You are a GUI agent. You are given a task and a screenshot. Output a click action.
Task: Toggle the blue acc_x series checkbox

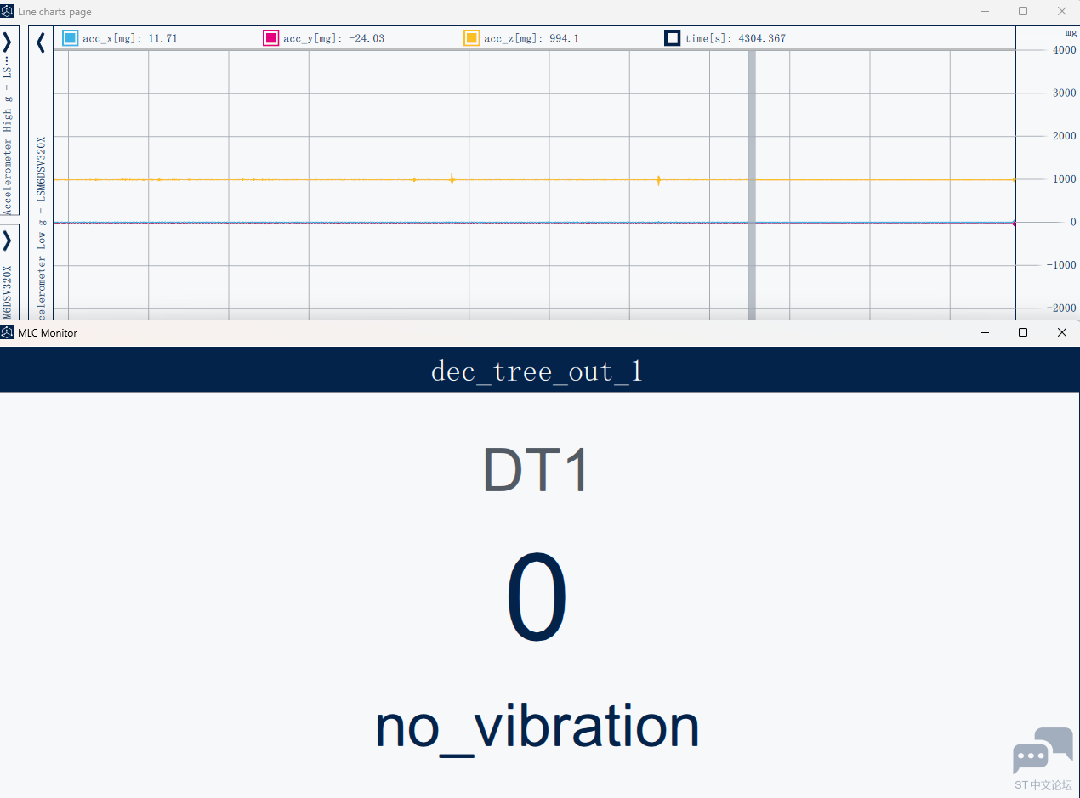coord(71,38)
